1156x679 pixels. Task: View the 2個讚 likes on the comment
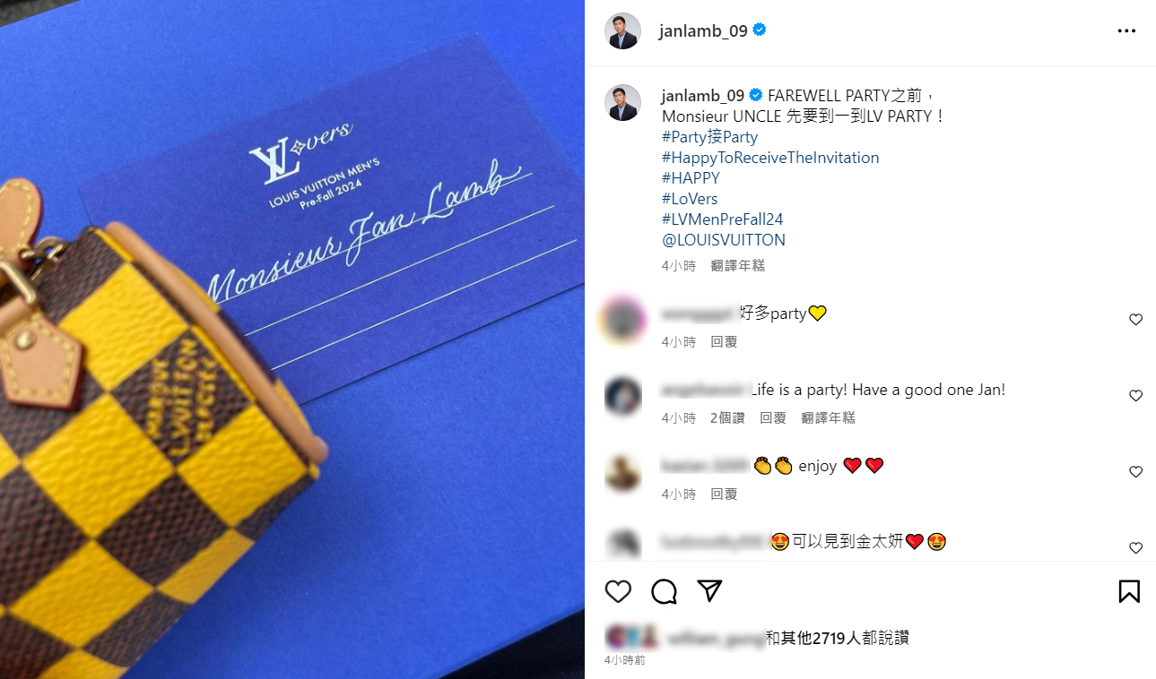point(727,418)
